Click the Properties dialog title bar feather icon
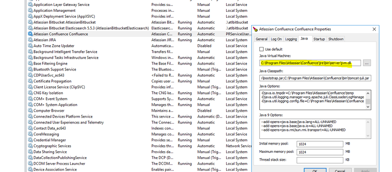This screenshot has height=172, width=392. [255, 29]
